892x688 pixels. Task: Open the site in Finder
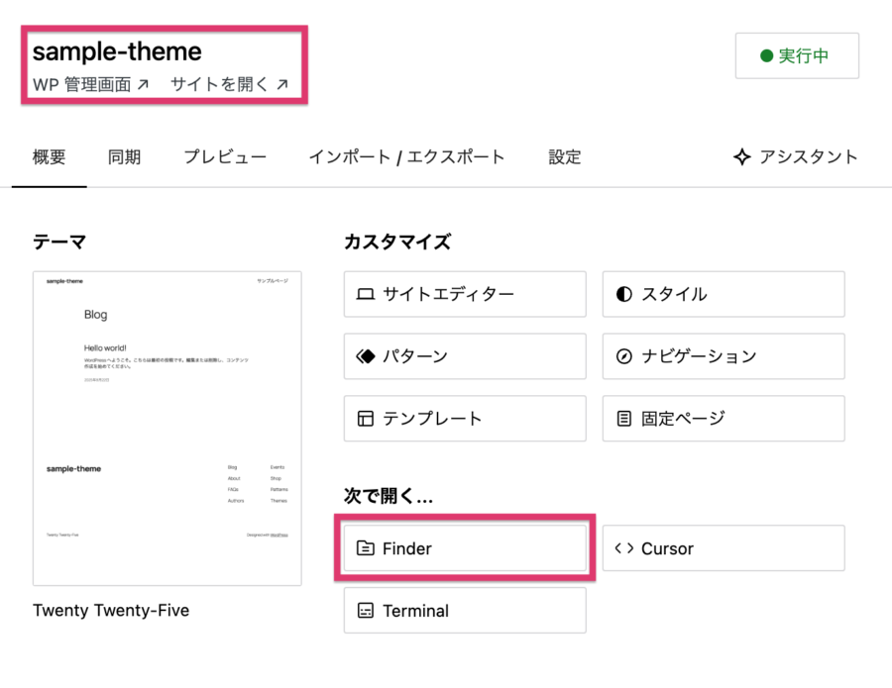465,548
